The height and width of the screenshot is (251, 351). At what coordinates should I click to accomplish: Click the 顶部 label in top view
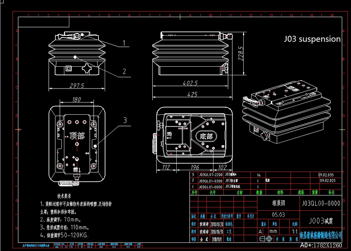(x=77, y=136)
